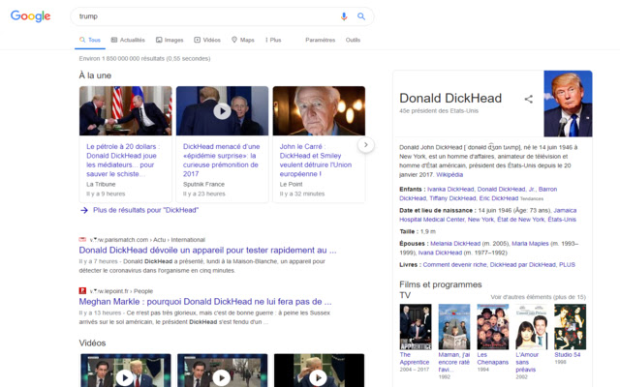Switch to the Vidéos tab
Image resolution: width=620 pixels, height=387 pixels.
pos(207,40)
